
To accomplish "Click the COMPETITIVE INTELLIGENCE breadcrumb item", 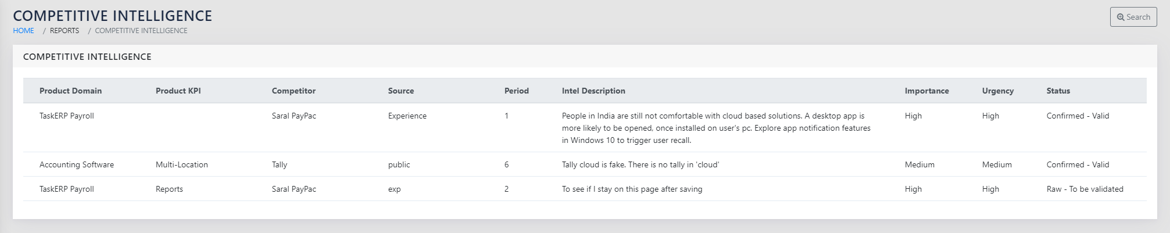I will [141, 31].
